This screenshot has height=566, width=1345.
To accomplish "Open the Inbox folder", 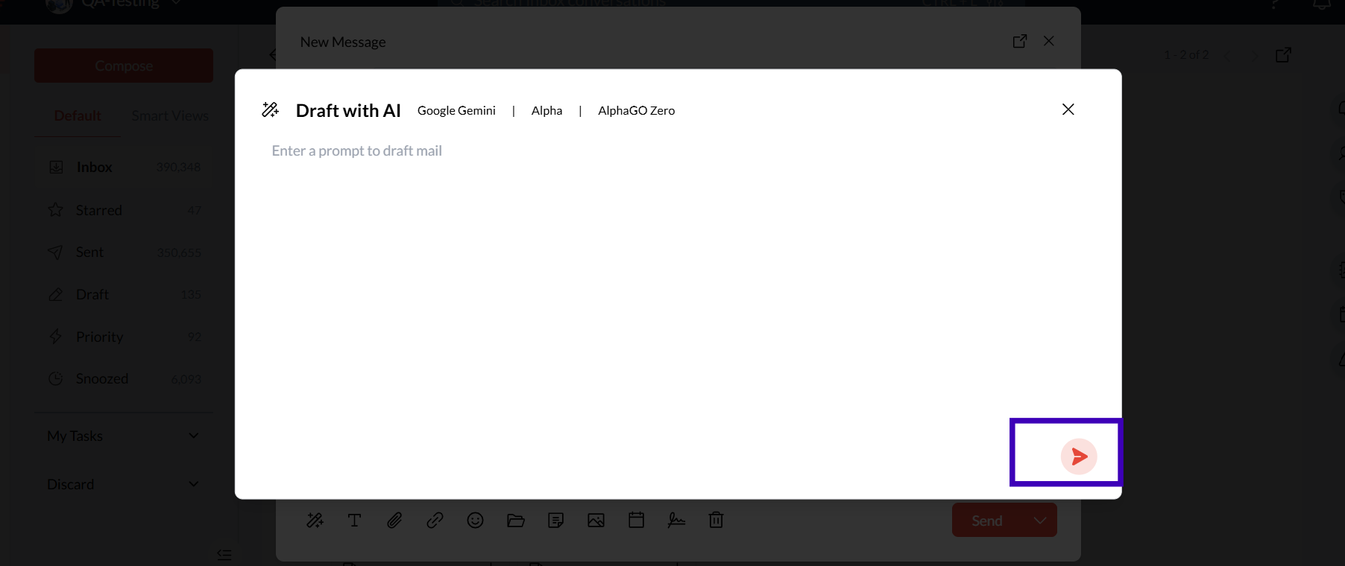I will coord(124,167).
